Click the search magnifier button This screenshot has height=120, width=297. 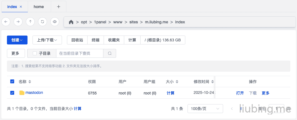[x=109, y=53]
